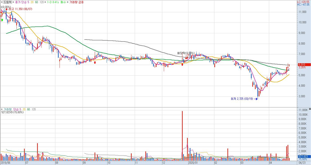
Task: Click the 2020/01 date on time axis
Action: coord(193,163)
